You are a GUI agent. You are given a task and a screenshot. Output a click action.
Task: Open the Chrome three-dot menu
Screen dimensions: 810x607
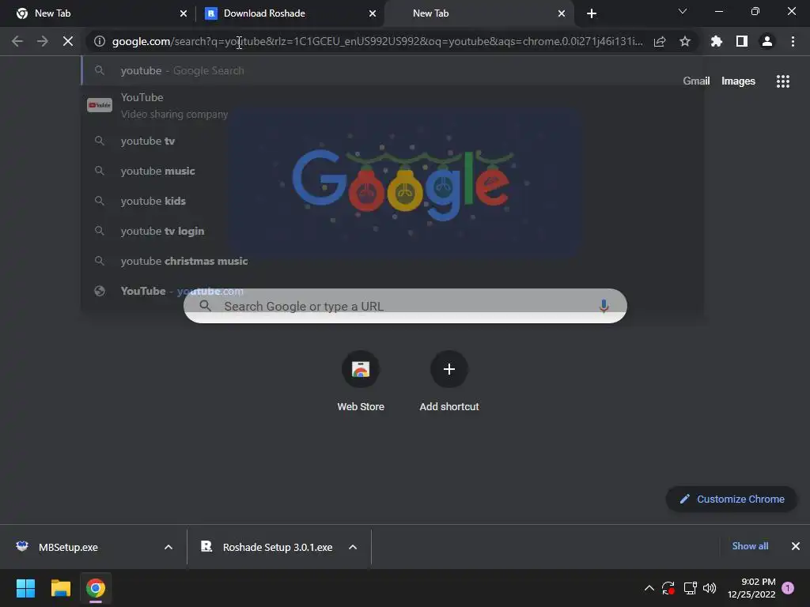coord(793,41)
